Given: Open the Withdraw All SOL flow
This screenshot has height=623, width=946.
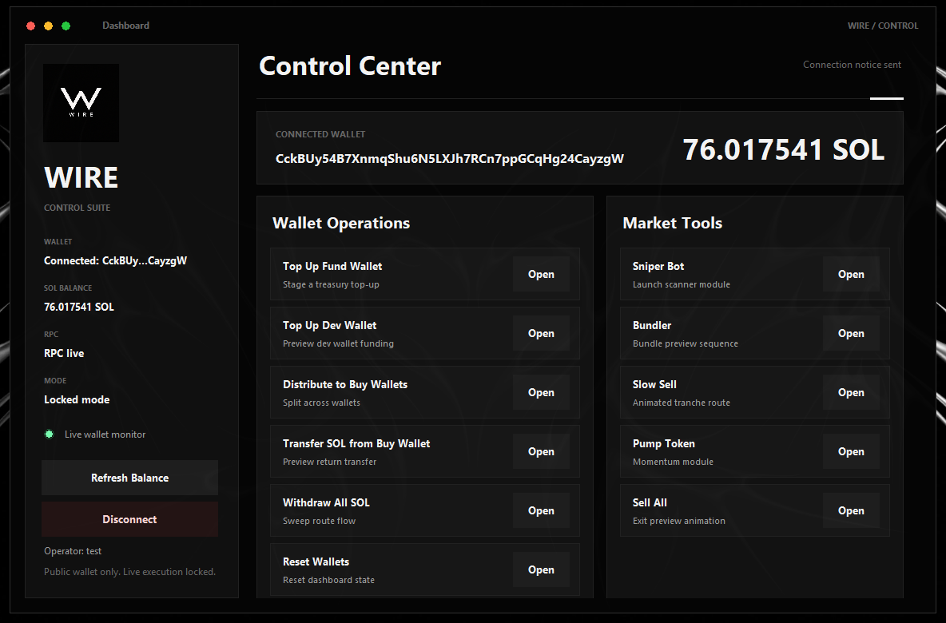Looking at the screenshot, I should pos(541,511).
